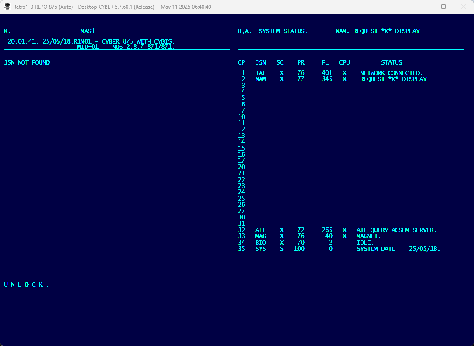
Task: Click the ATF job entry at control point 32
Action: click(261, 230)
